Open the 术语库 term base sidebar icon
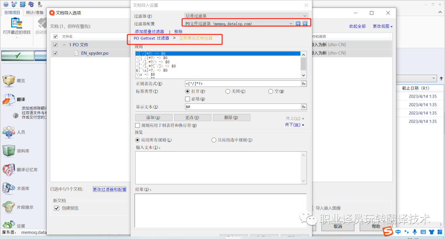The image size is (445, 239). click(x=9, y=188)
